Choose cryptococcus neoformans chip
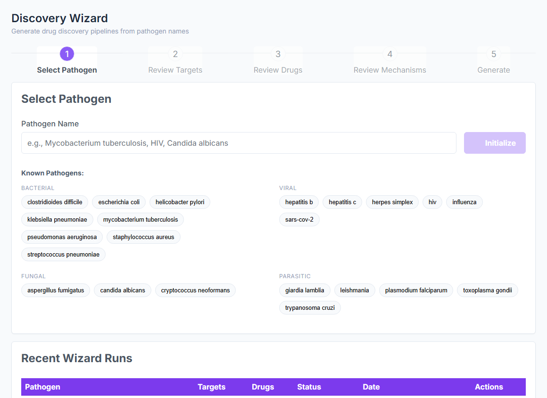This screenshot has height=398, width=547. point(195,290)
